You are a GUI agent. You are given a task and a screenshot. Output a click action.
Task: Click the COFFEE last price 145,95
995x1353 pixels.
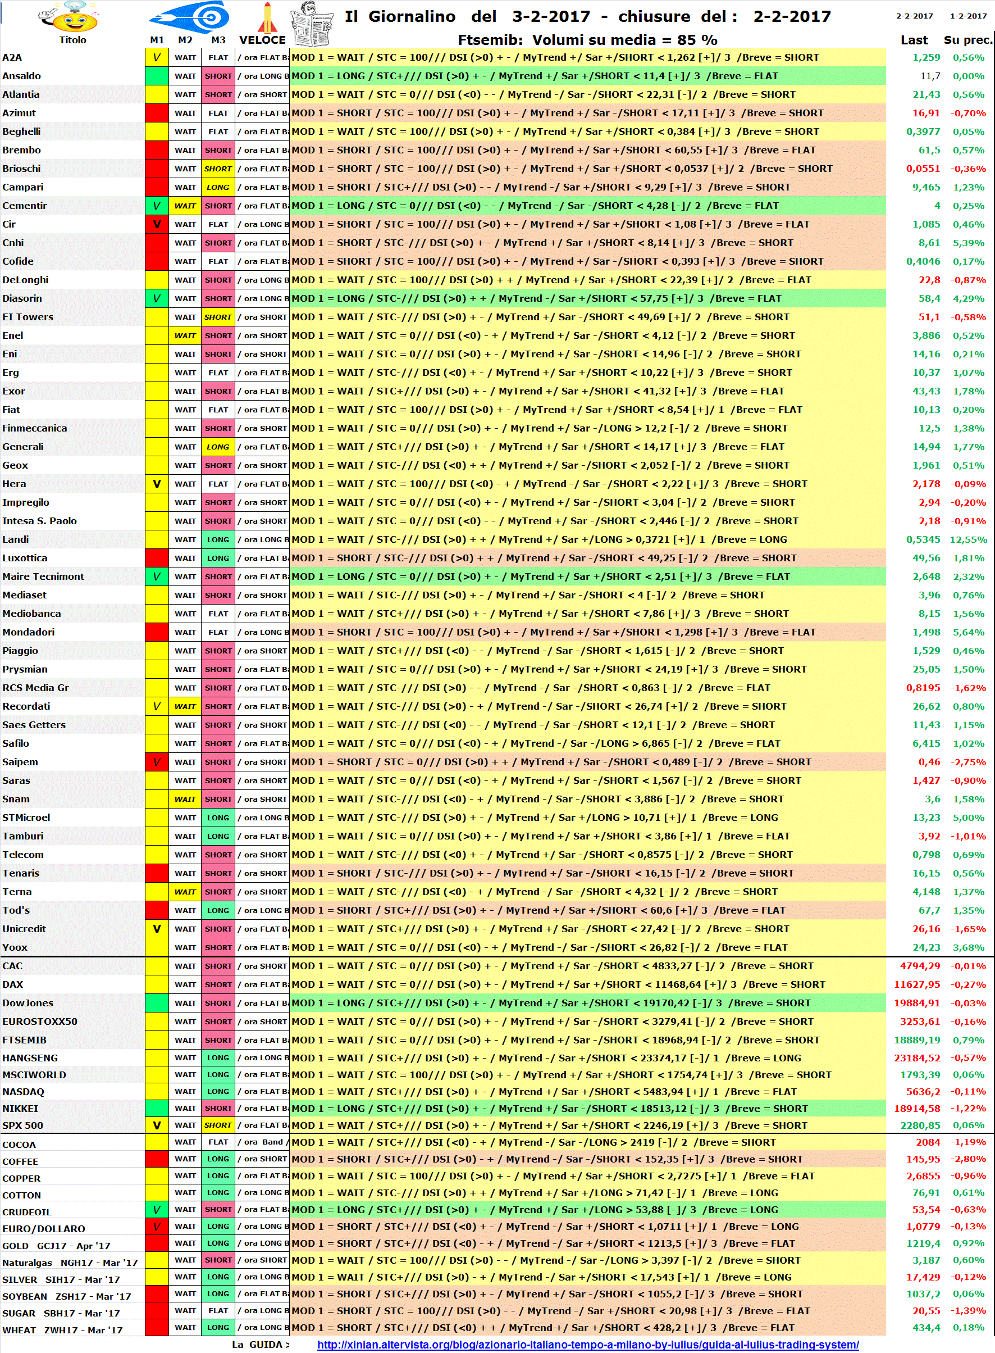923,1159
